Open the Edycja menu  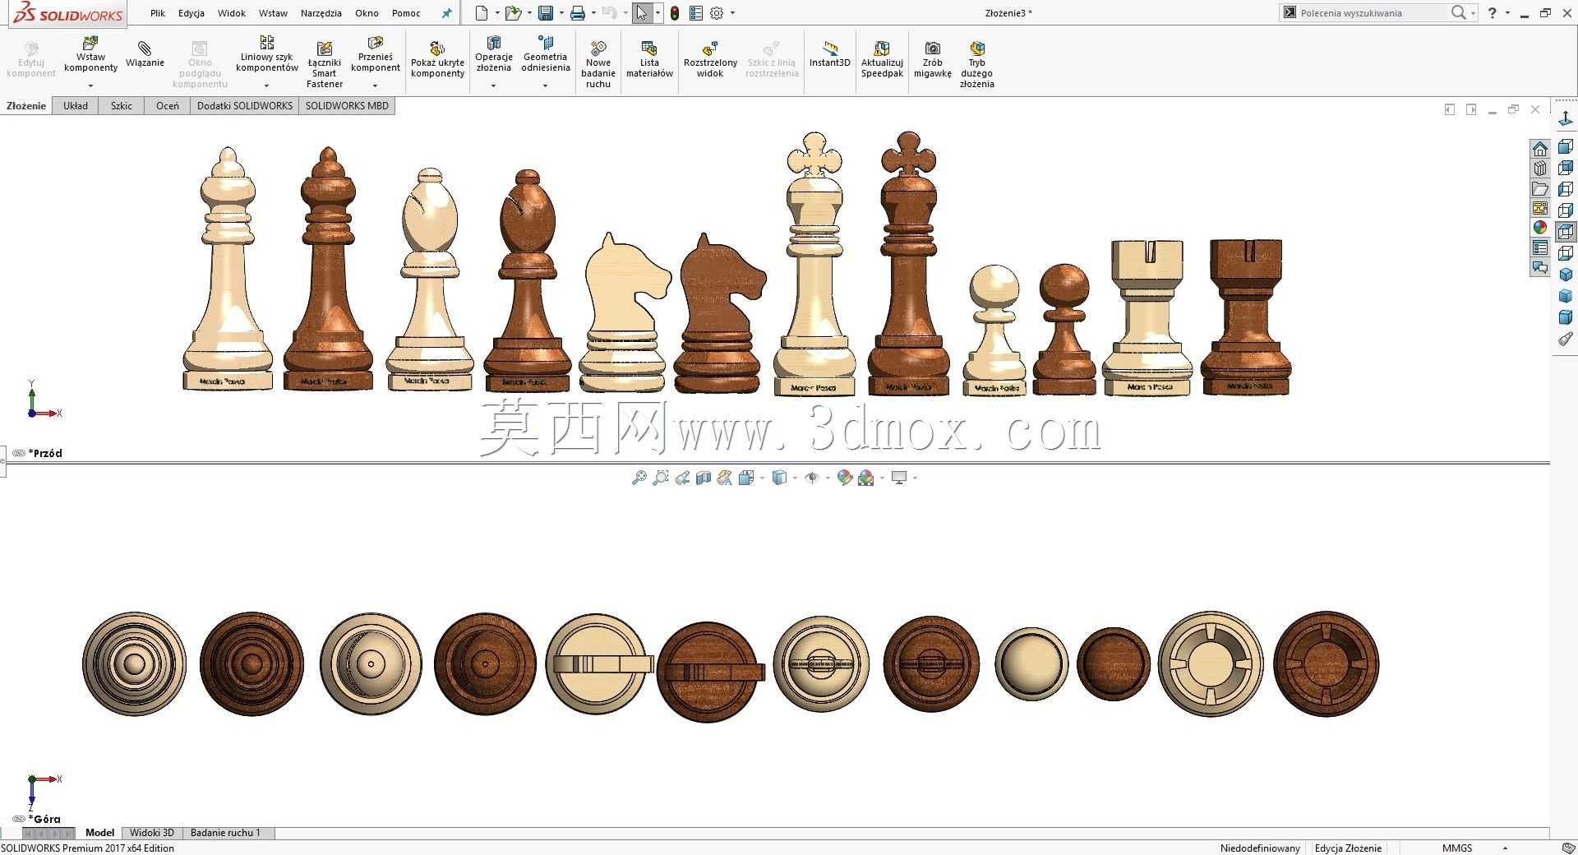[191, 13]
